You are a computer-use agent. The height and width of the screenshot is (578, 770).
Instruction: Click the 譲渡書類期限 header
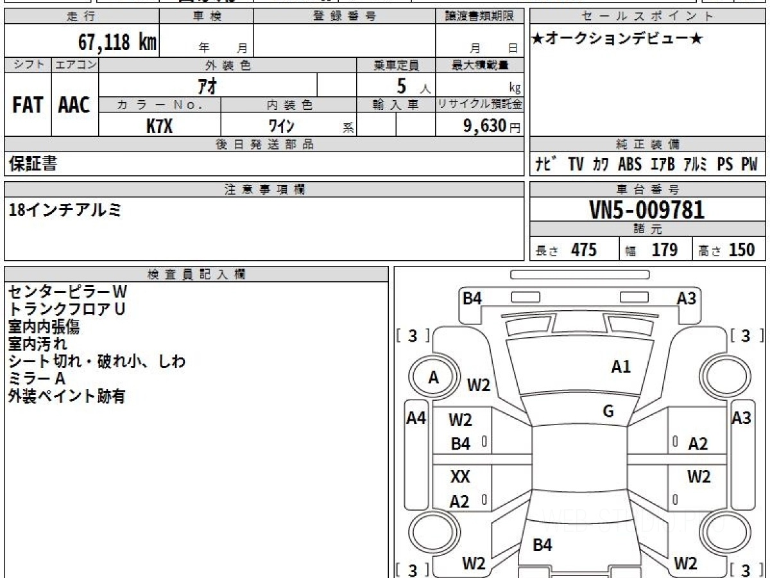pos(479,17)
